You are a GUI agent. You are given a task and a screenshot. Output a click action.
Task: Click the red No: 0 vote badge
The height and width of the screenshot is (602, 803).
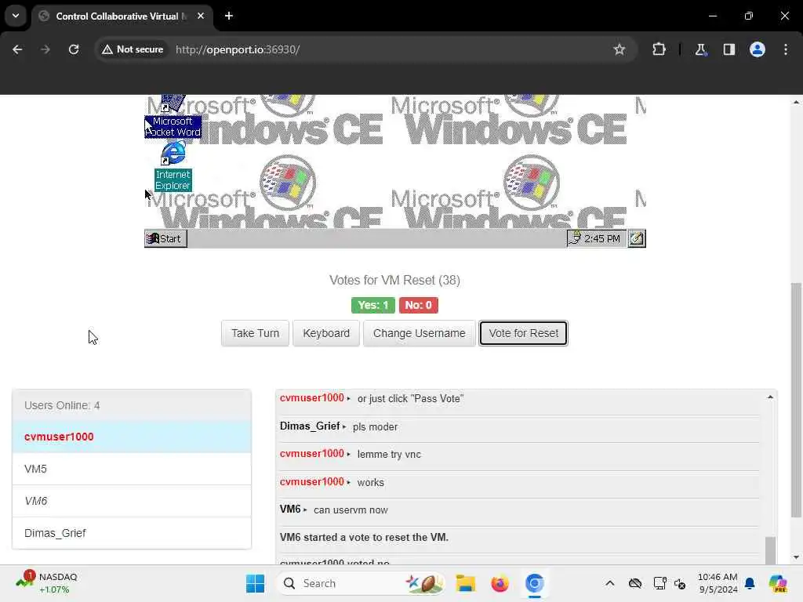(419, 305)
